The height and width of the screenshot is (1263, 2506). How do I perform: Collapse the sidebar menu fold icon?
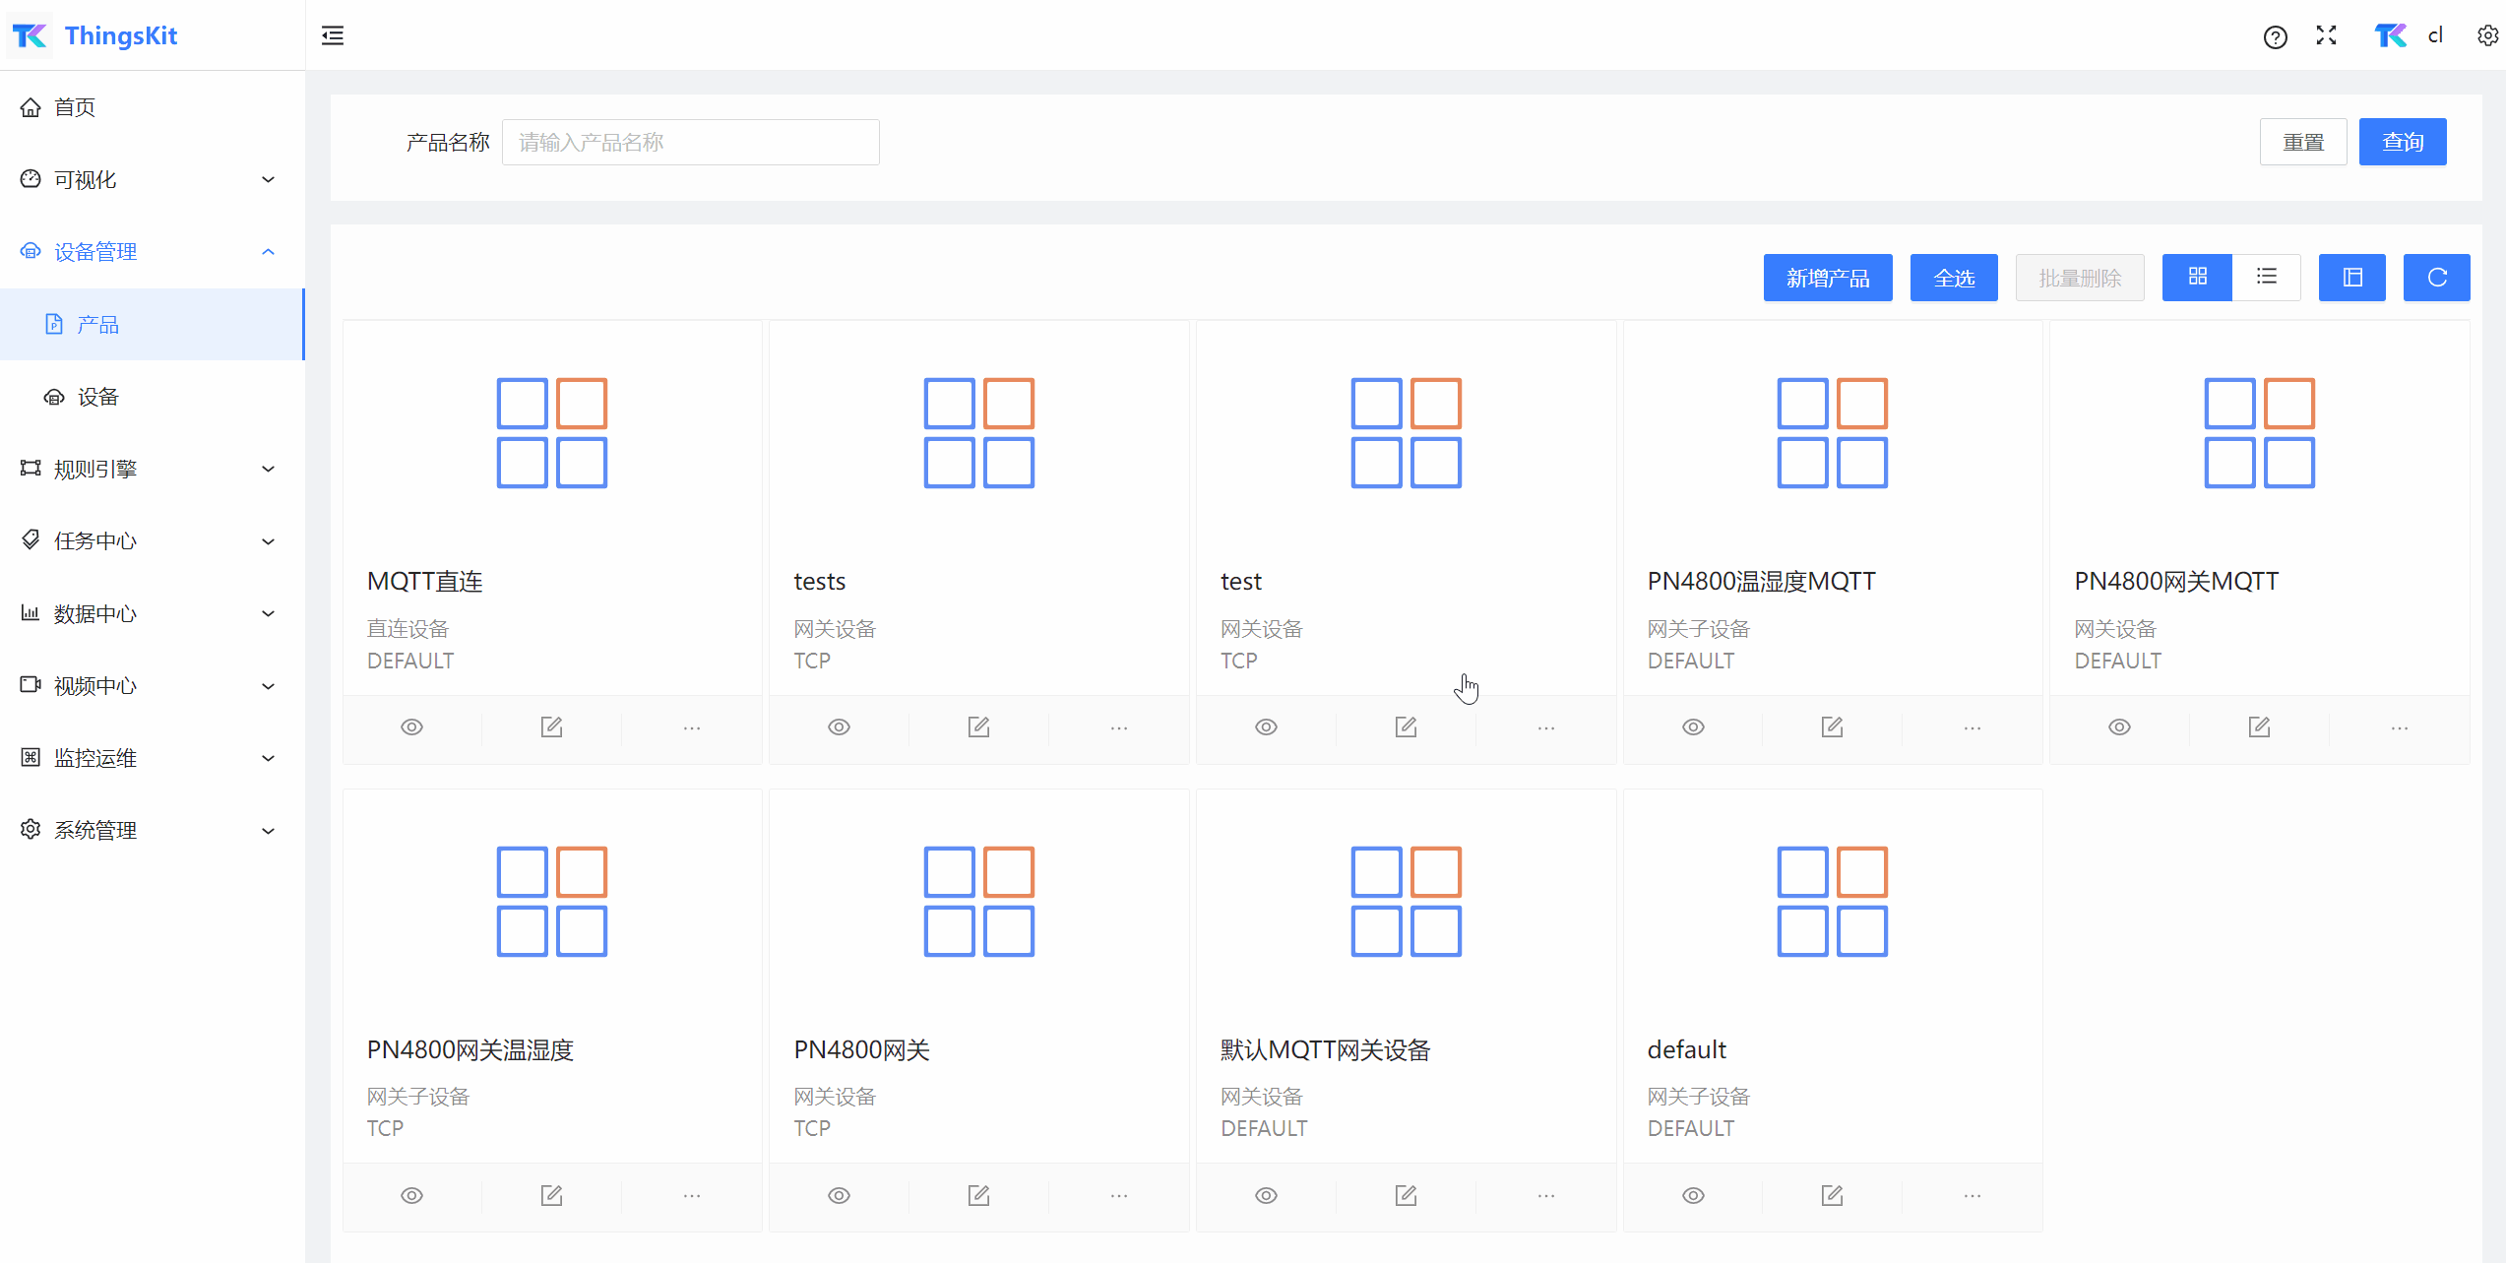coord(333,36)
